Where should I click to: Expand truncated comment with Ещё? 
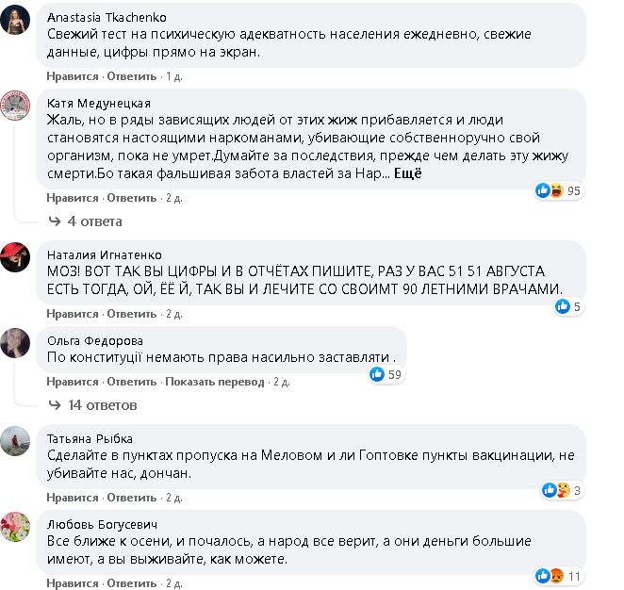pos(407,173)
